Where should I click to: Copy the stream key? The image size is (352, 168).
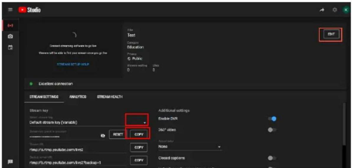point(138,134)
